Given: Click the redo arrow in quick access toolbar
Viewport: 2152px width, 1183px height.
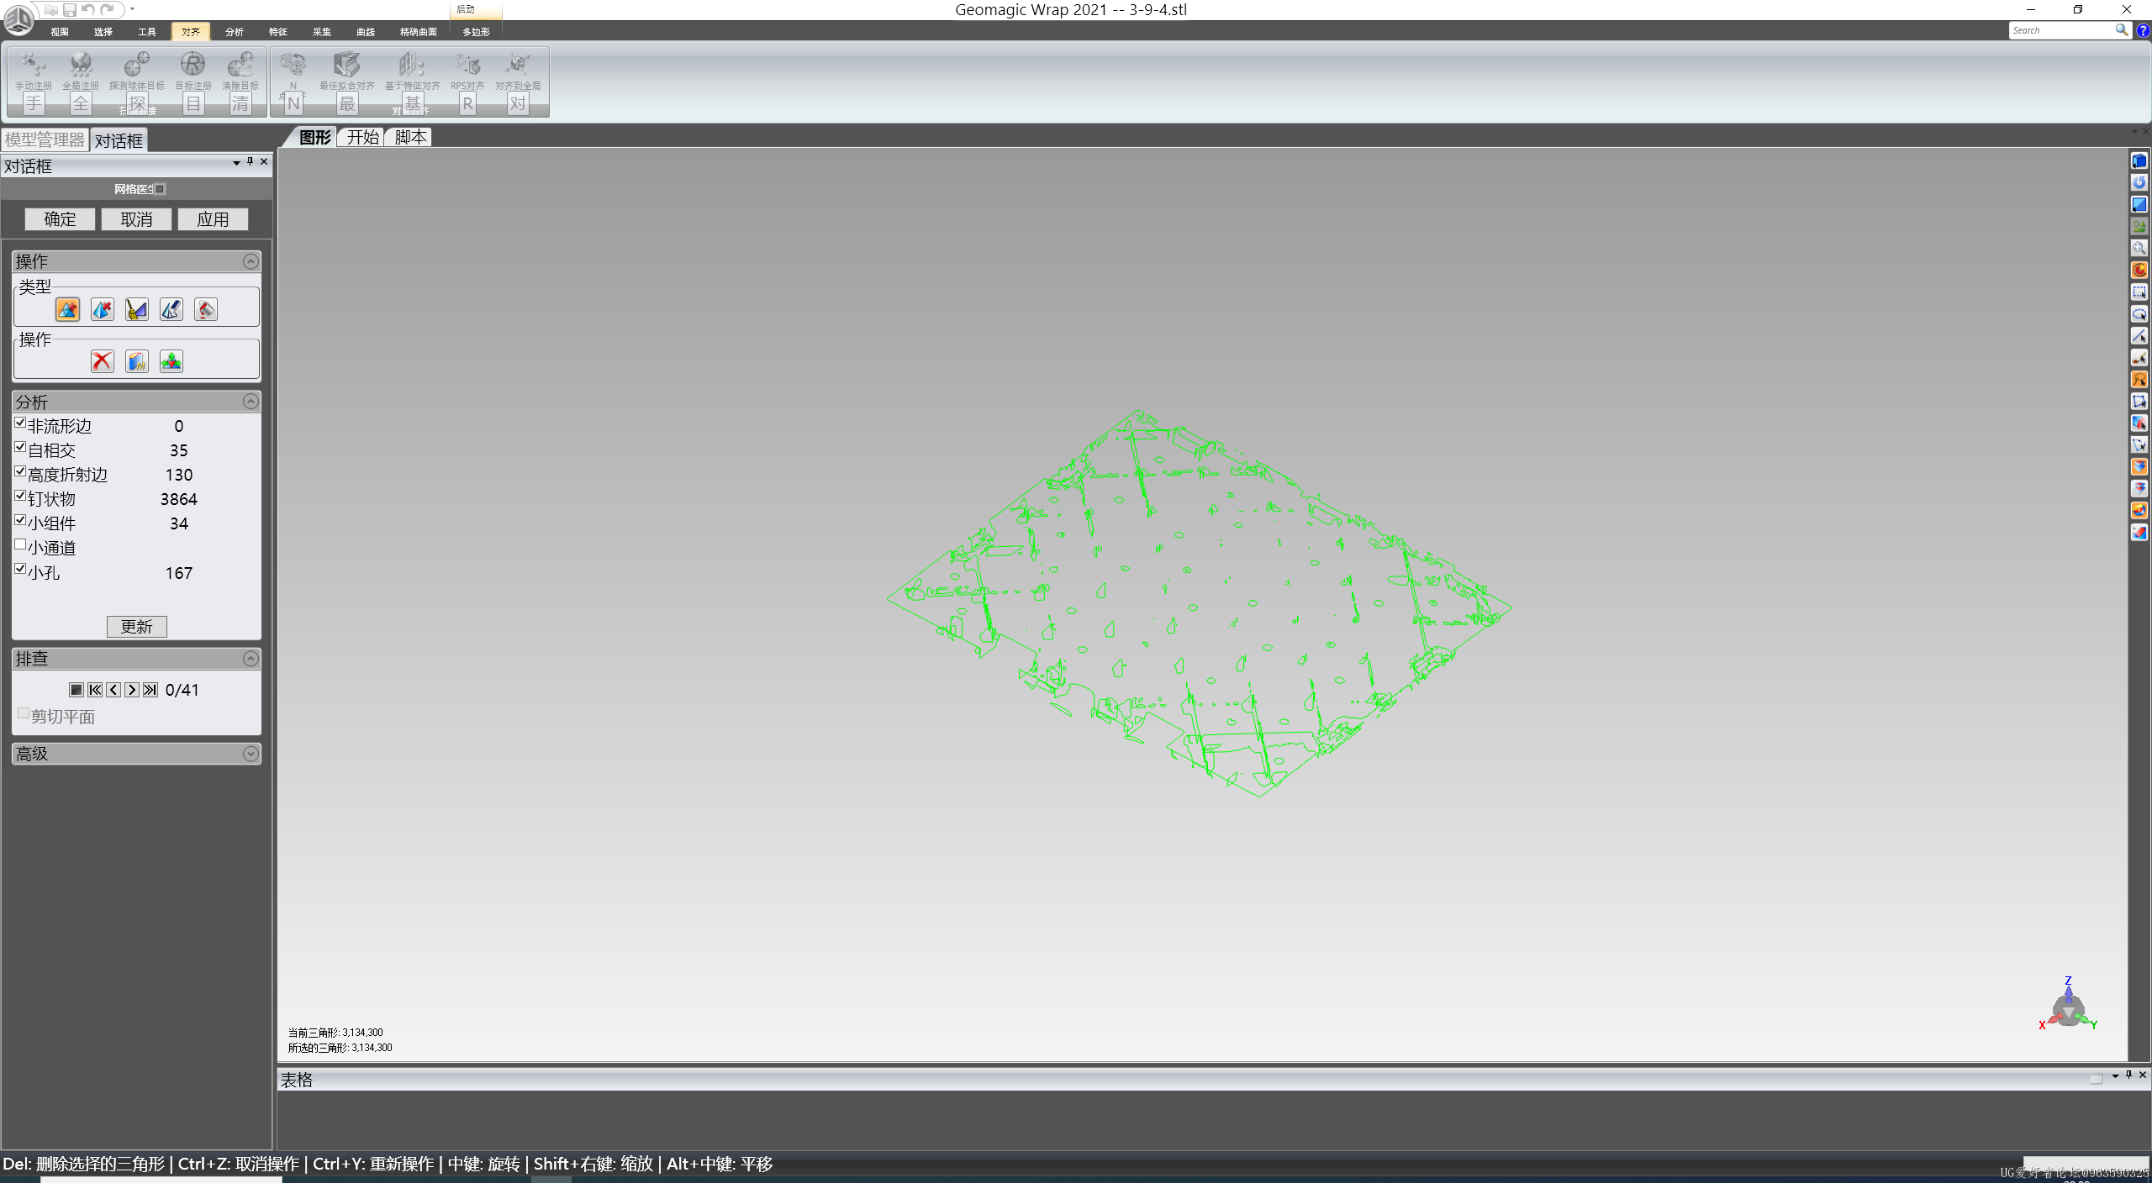Looking at the screenshot, I should tap(108, 10).
